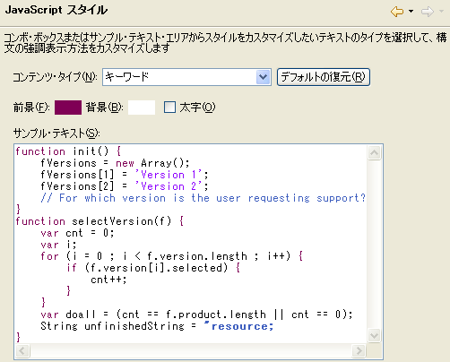Open the white 背景 background color swatch
Image resolution: width=450 pixels, height=362 pixels.
pyautogui.click(x=142, y=108)
